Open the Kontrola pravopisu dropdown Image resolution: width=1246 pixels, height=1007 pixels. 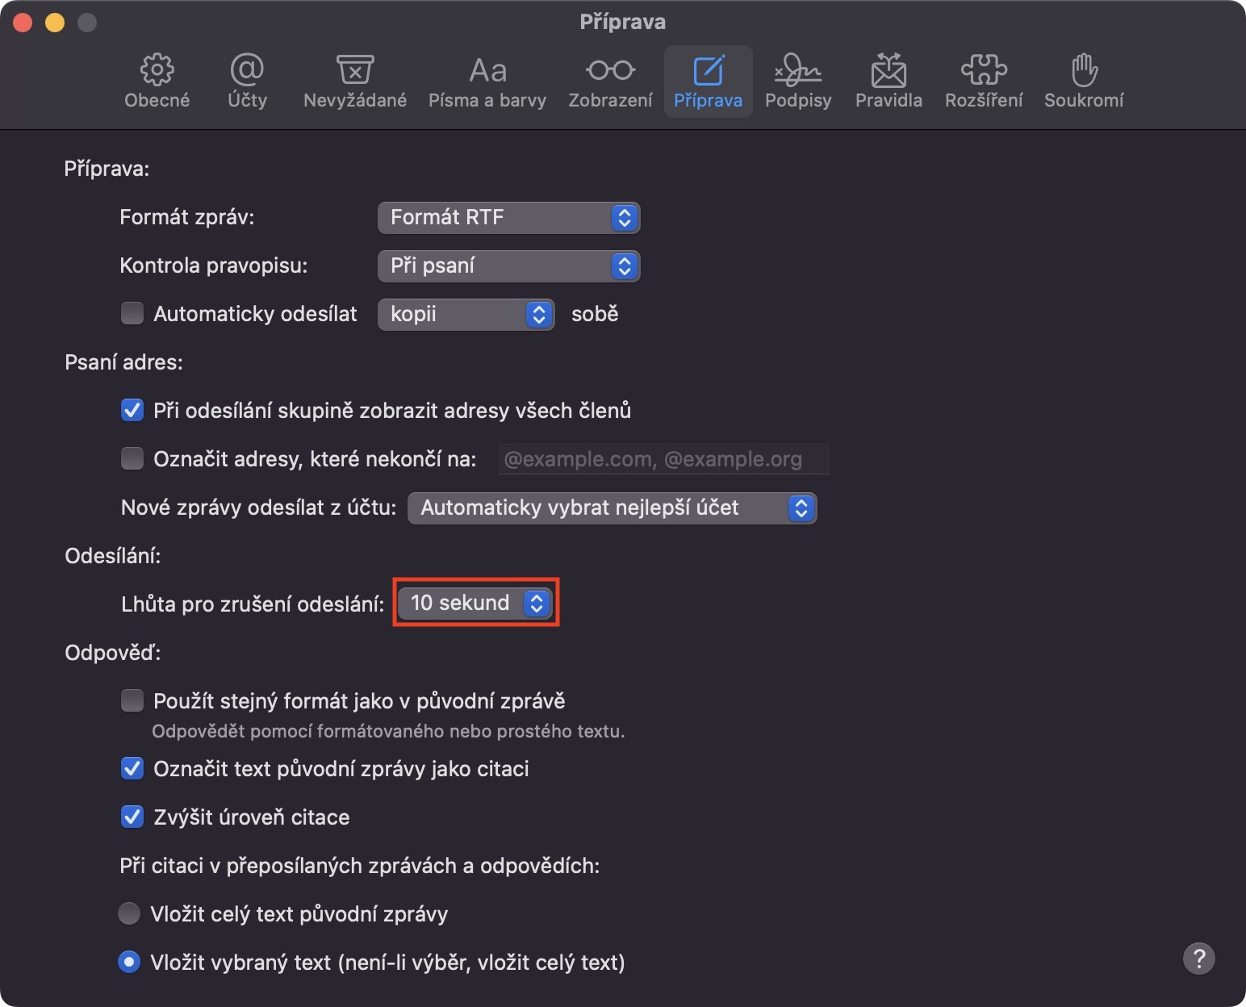click(x=508, y=266)
